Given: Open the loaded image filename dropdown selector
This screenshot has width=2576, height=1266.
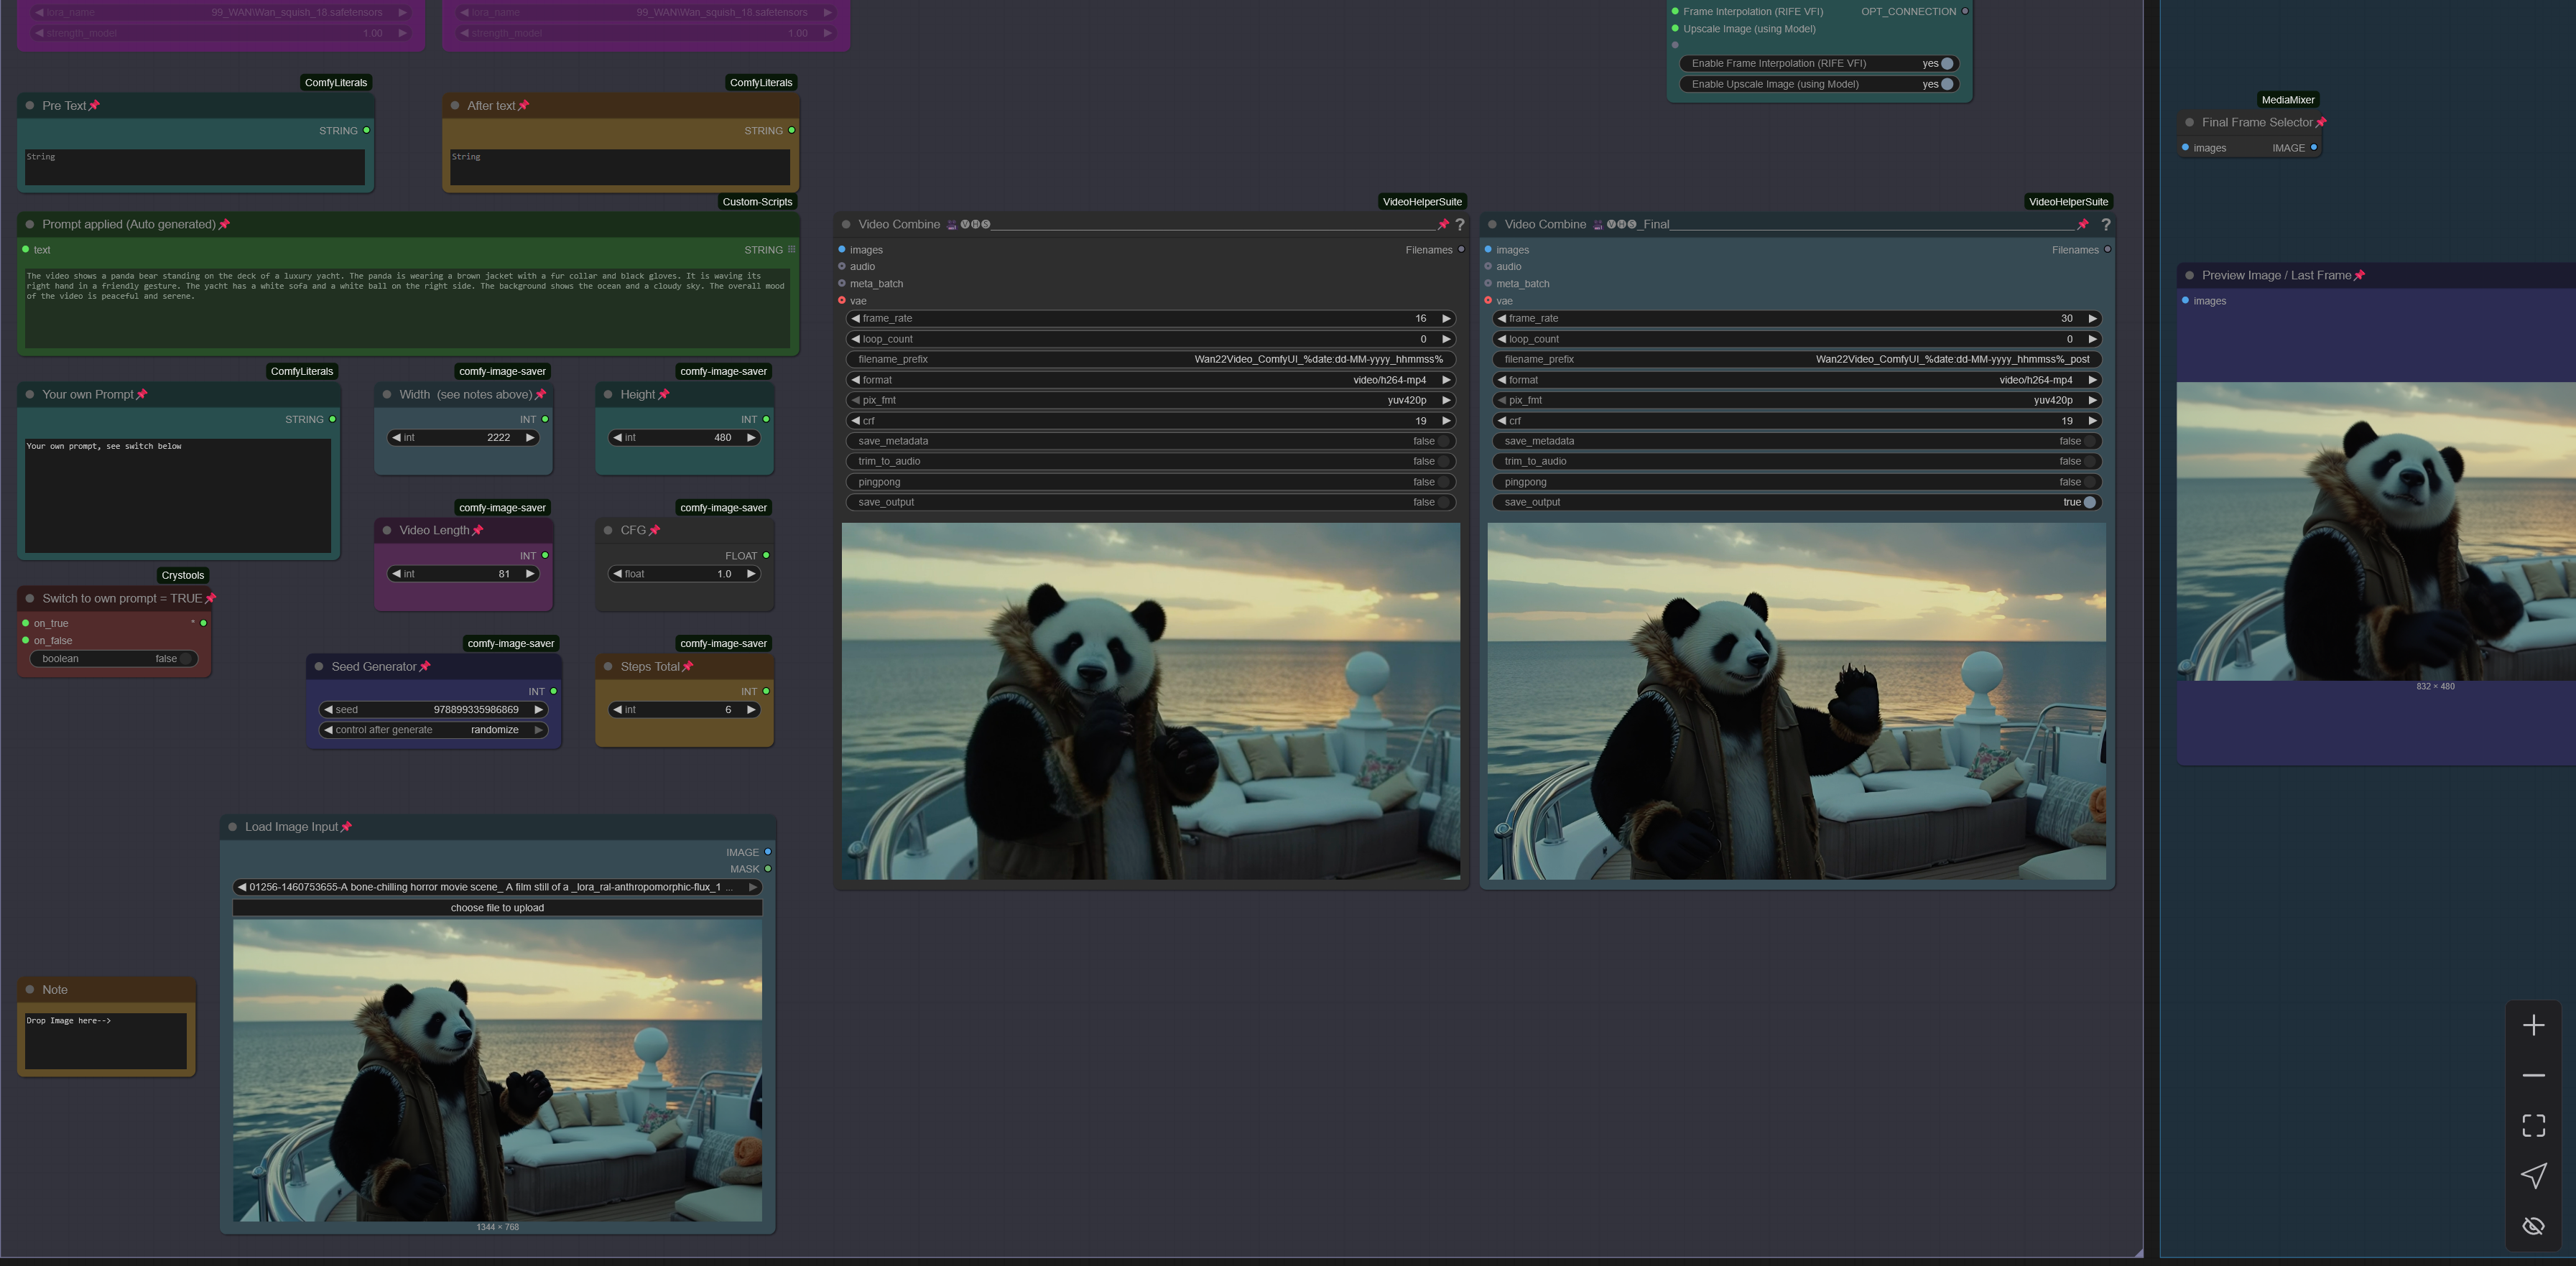Looking at the screenshot, I should 497,887.
